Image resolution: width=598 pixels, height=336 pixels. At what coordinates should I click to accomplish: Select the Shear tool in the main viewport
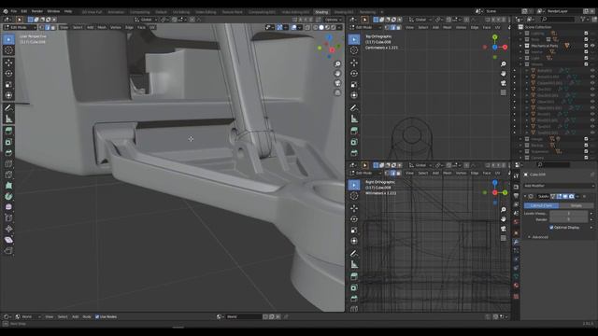(x=8, y=240)
